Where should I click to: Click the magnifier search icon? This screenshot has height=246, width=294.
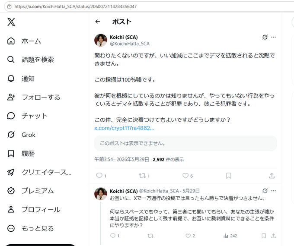tap(11, 60)
